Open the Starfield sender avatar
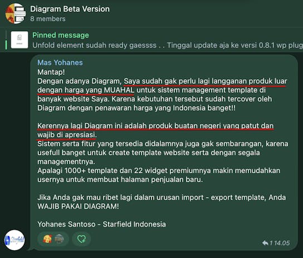This screenshot has height=258, width=303. pyautogui.click(x=14, y=240)
